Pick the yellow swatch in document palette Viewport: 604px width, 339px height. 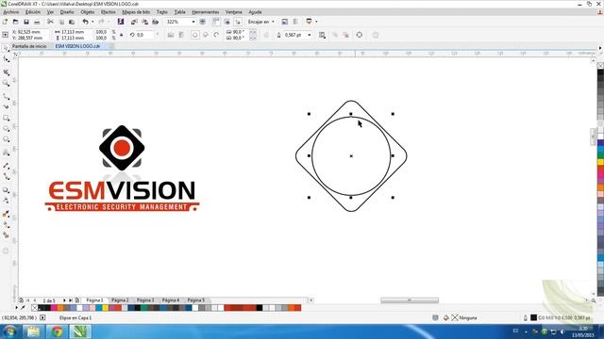tap(105, 308)
